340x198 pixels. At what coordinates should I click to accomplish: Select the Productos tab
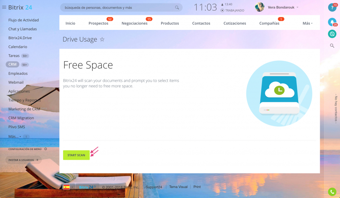click(170, 23)
